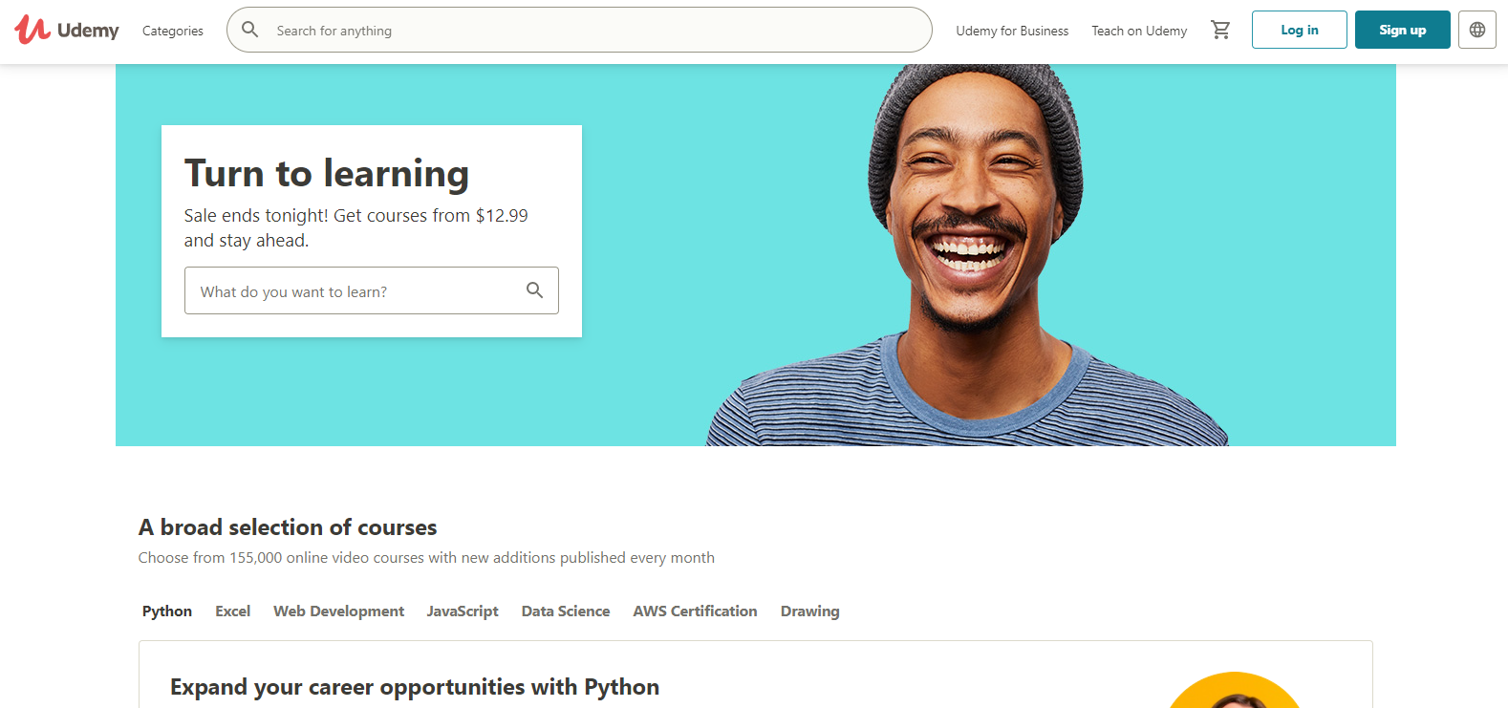Select the Drawing tab
This screenshot has height=708, width=1508.
click(810, 611)
